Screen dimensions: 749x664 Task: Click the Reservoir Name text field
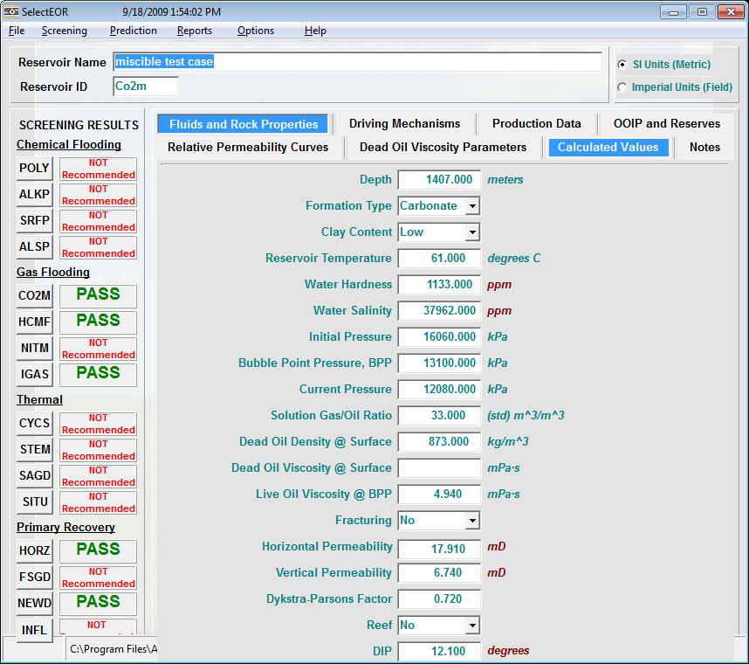pos(356,62)
